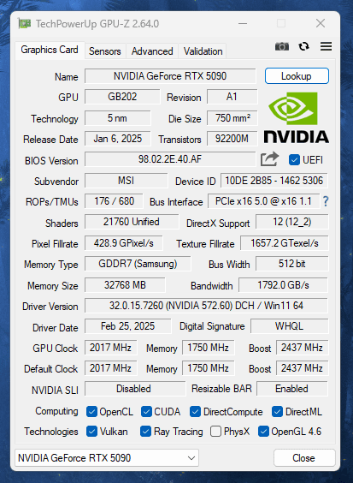Screen dimensions: 353x483
Task: Click Texture Fillrate value 1657.2 GTexel/s
Action: click(x=285, y=243)
